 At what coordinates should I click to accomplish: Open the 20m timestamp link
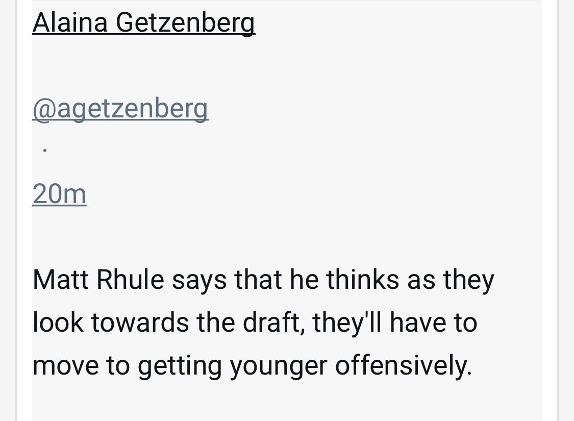point(59,194)
